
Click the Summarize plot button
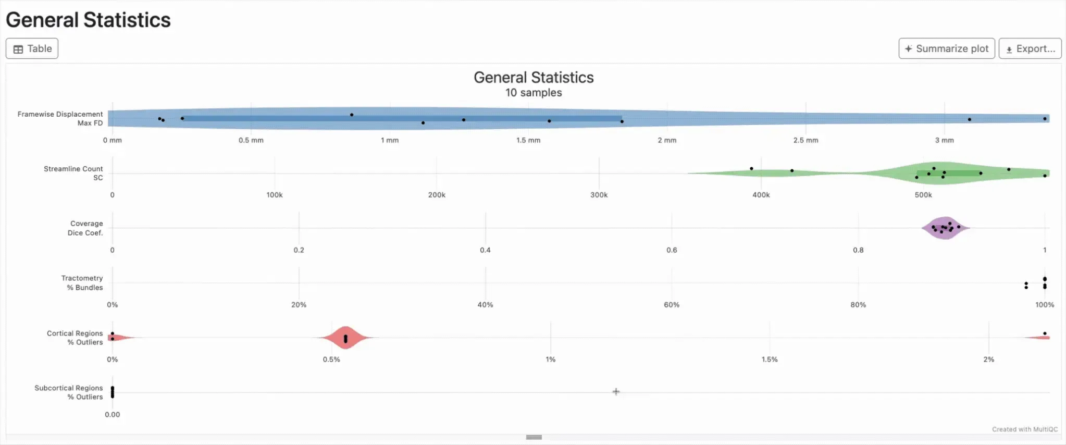coord(946,48)
